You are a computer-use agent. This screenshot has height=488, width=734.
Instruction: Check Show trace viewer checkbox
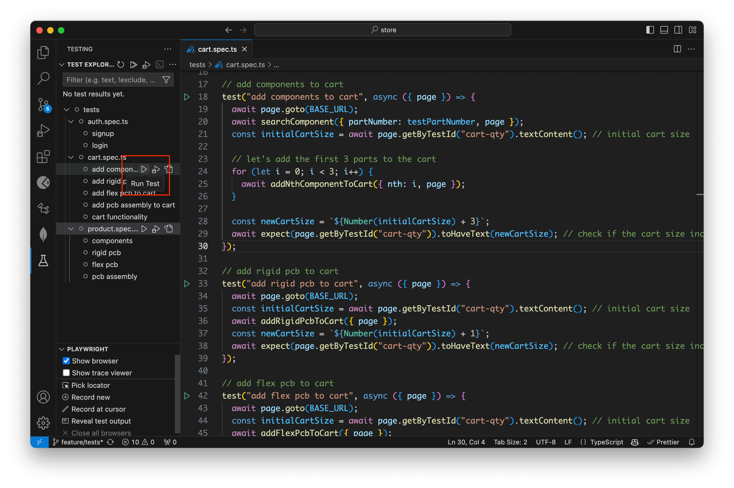tap(66, 373)
